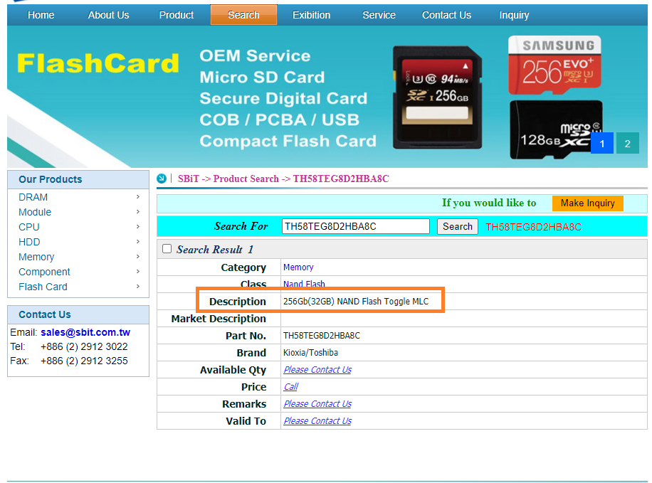652x483 pixels.
Task: Tick the Search Result checkbox
Action: point(167,249)
